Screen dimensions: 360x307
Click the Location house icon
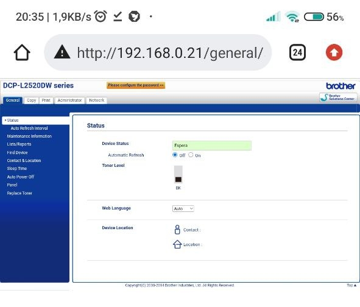point(177,244)
